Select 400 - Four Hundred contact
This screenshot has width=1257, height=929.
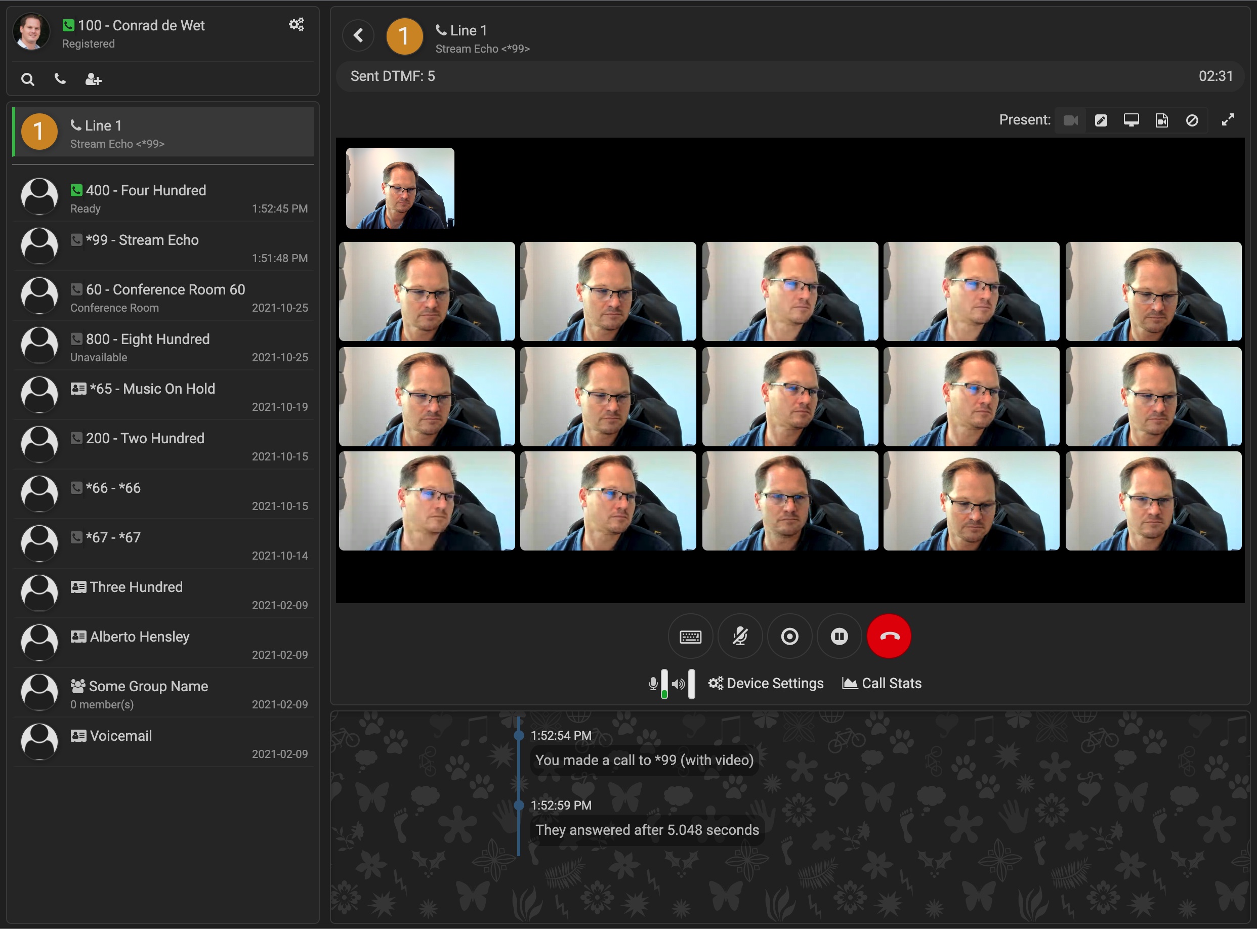point(163,198)
